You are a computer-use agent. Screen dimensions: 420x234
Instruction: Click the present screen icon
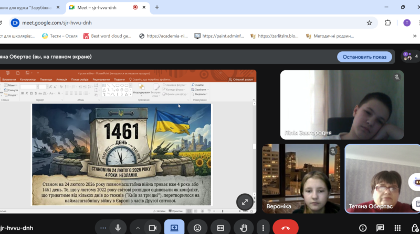[x=174, y=228]
